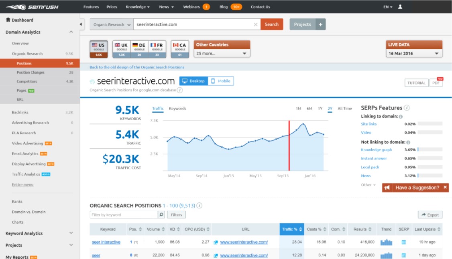
Task: Click the megaphone suggestion icon
Action: pos(387,188)
